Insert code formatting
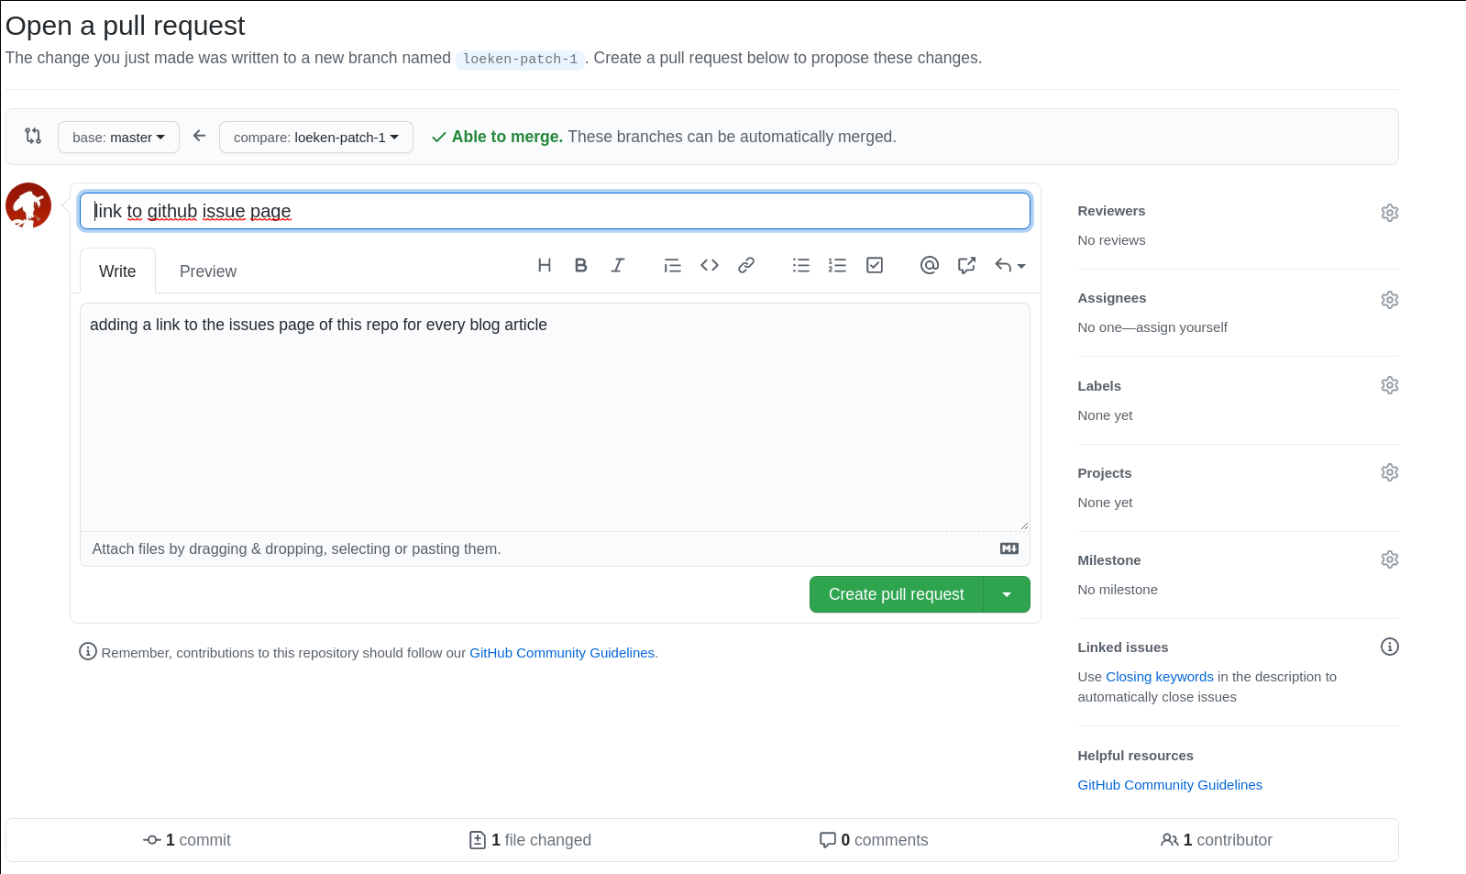Image resolution: width=1466 pixels, height=874 pixels. point(710,265)
